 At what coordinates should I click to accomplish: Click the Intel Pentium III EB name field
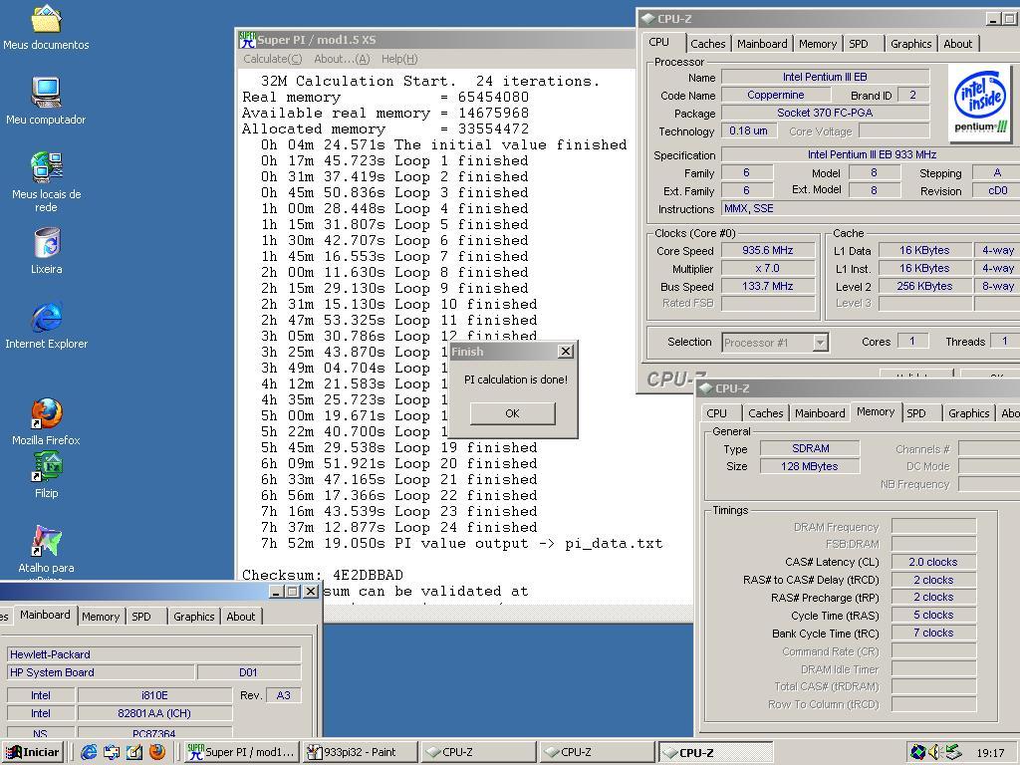825,77
